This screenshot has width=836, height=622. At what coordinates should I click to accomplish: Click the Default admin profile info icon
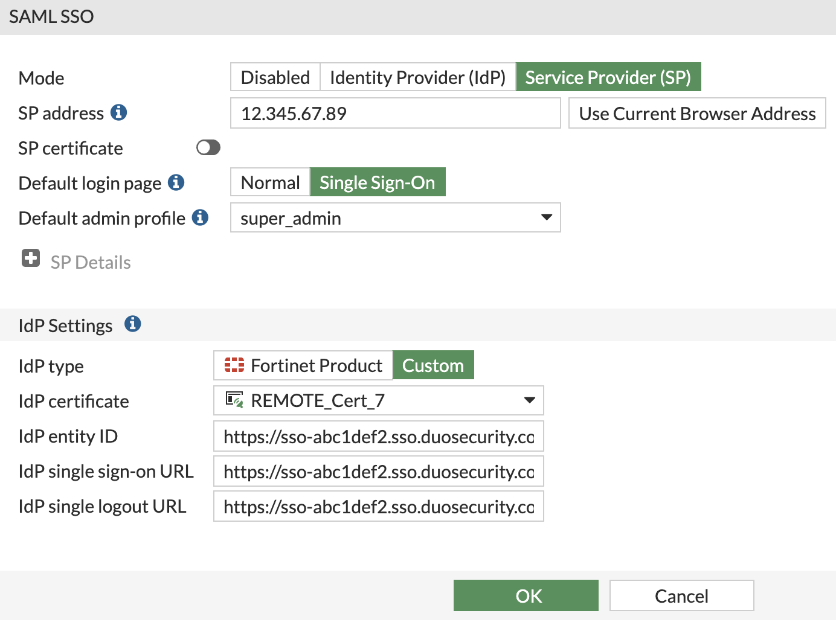point(200,217)
